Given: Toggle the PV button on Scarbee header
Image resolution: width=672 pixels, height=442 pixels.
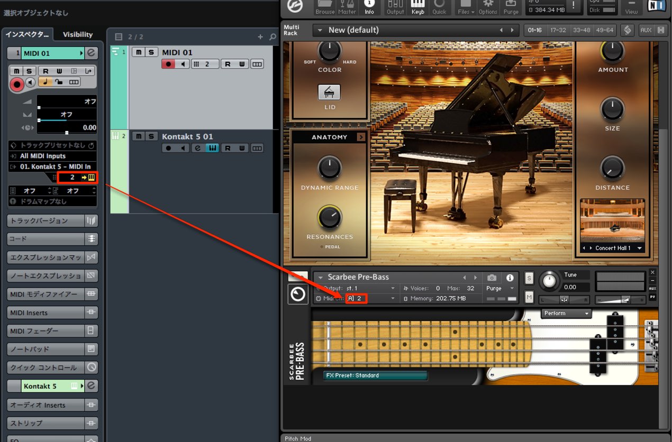Looking at the screenshot, I should (652, 297).
